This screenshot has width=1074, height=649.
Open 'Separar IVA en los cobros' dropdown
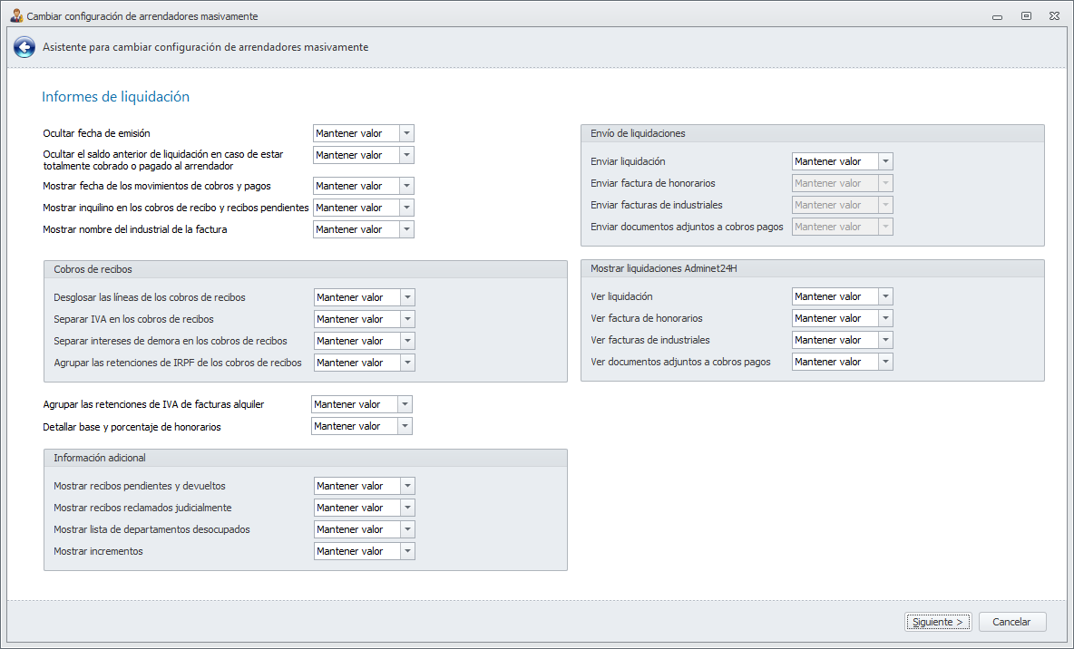click(407, 319)
